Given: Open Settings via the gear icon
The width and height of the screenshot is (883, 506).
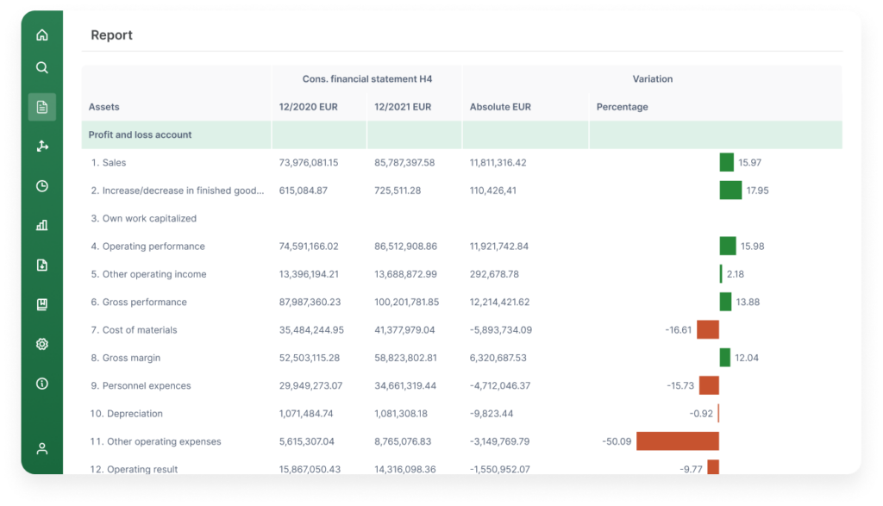Looking at the screenshot, I should click(41, 343).
